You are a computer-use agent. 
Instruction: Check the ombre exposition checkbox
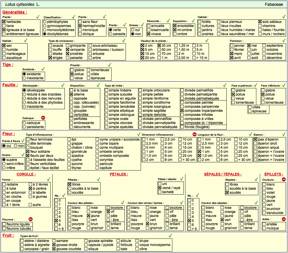pos(175,34)
